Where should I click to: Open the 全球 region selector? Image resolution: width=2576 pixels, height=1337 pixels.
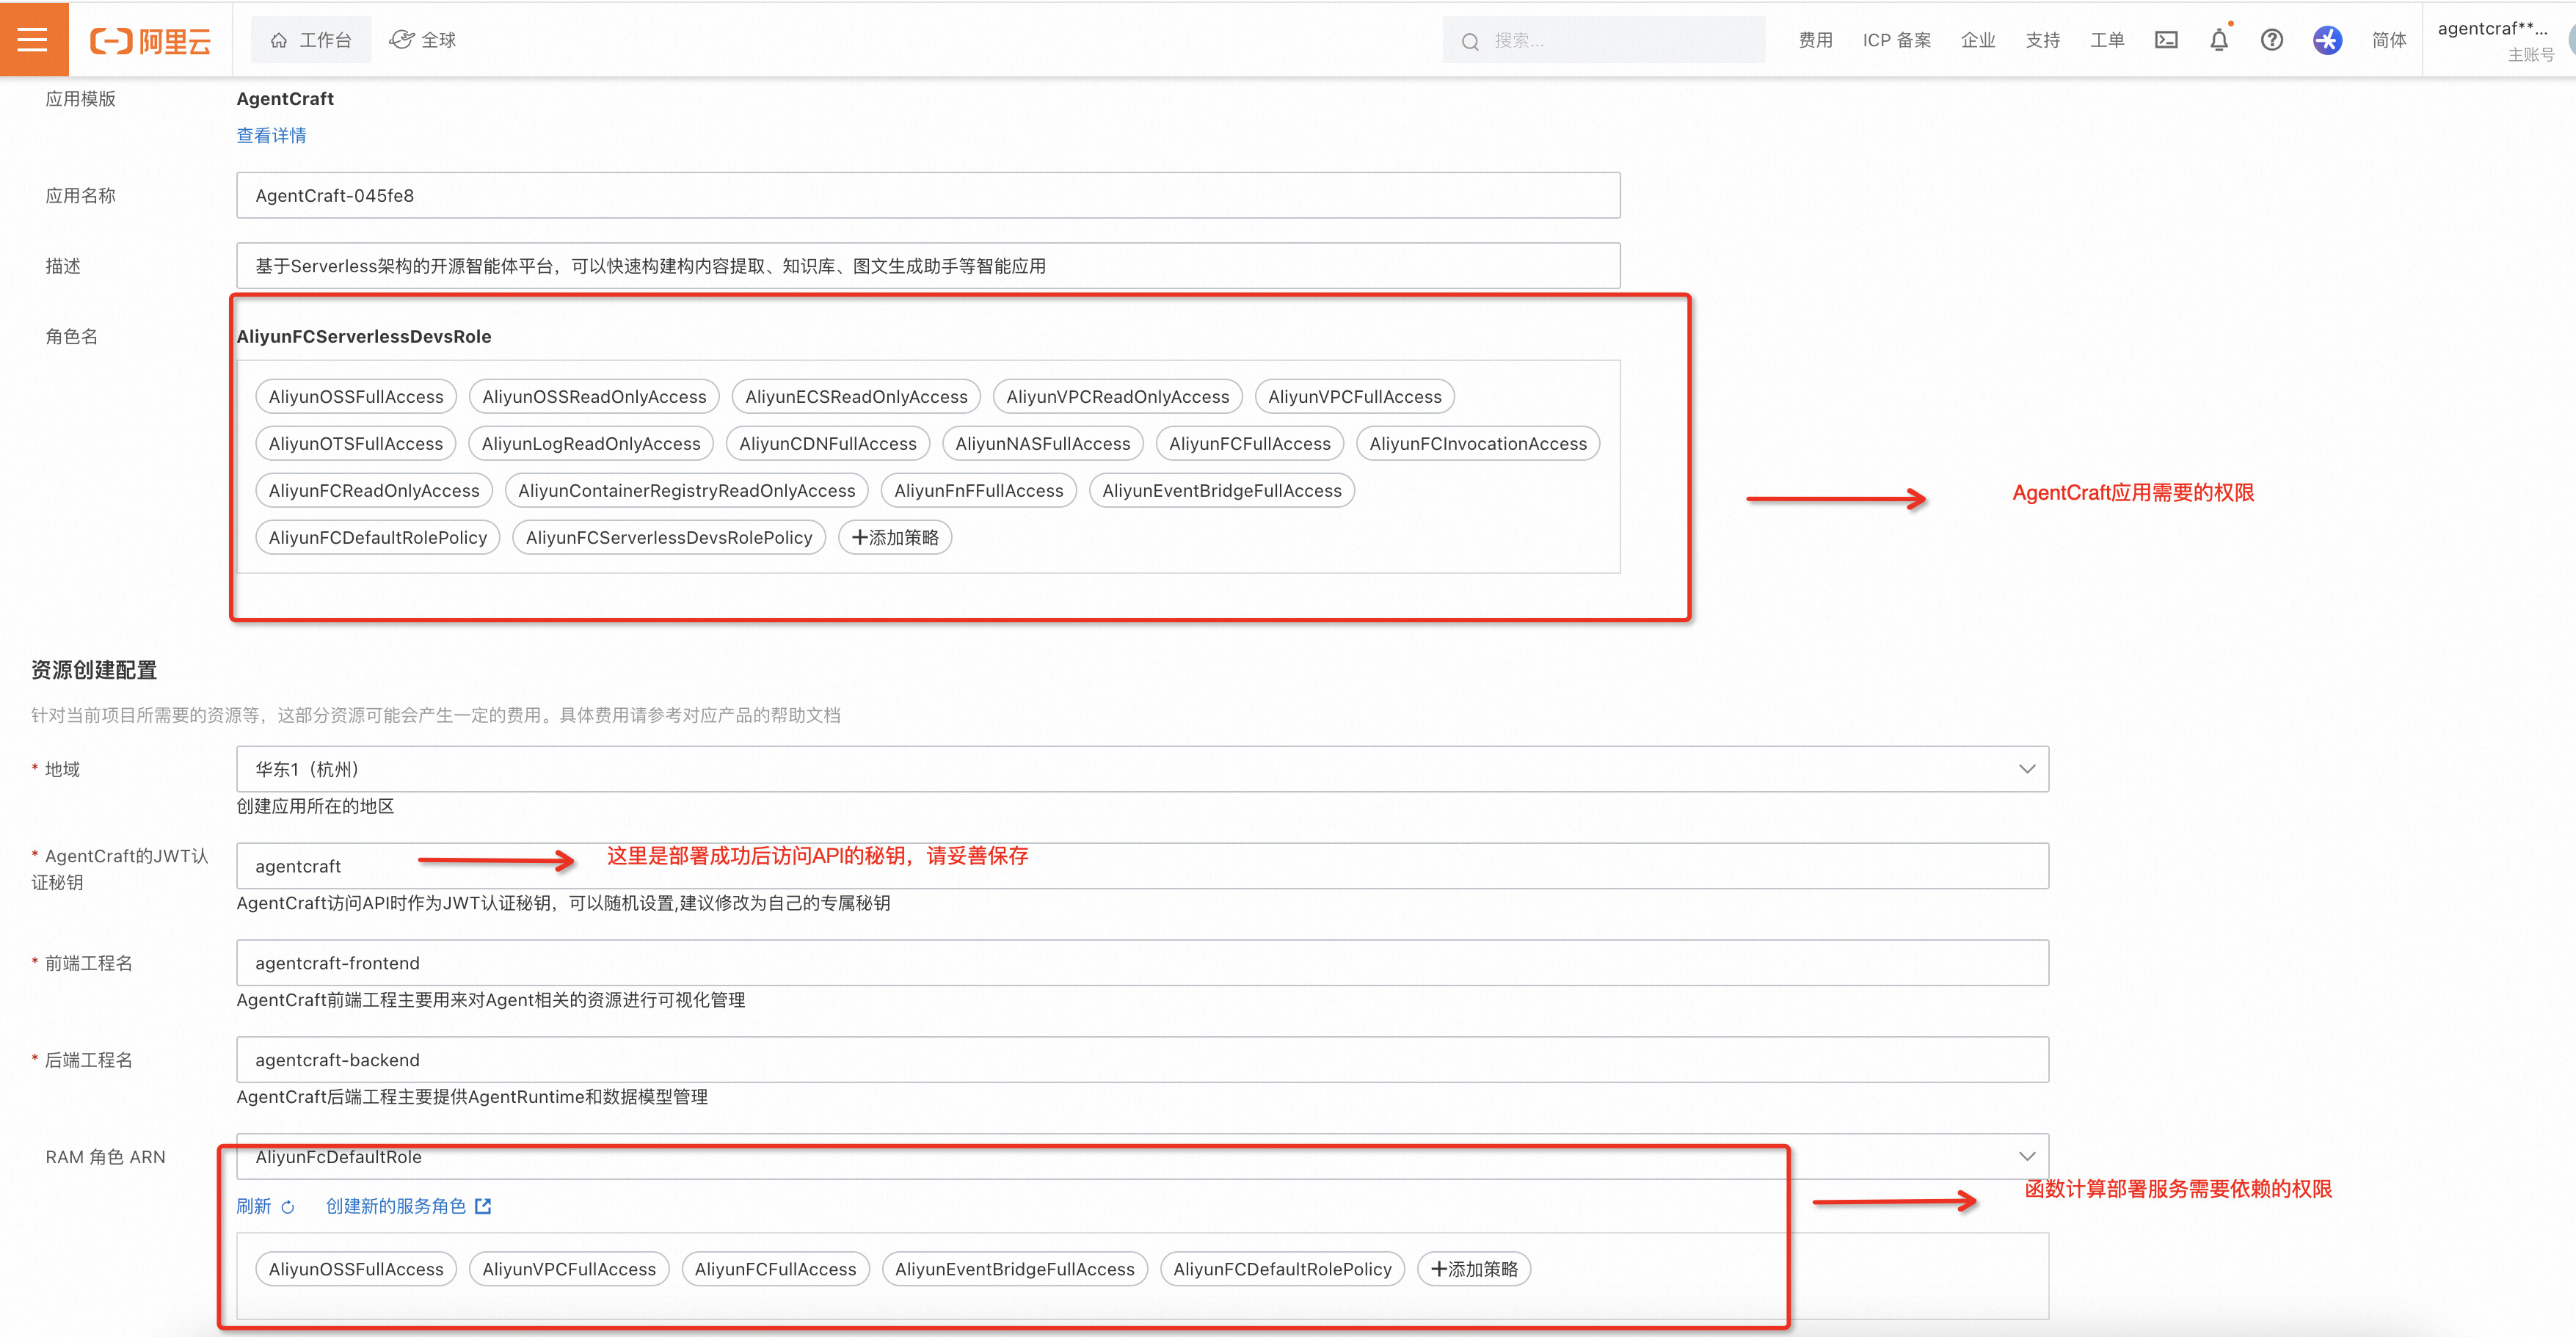(x=423, y=40)
